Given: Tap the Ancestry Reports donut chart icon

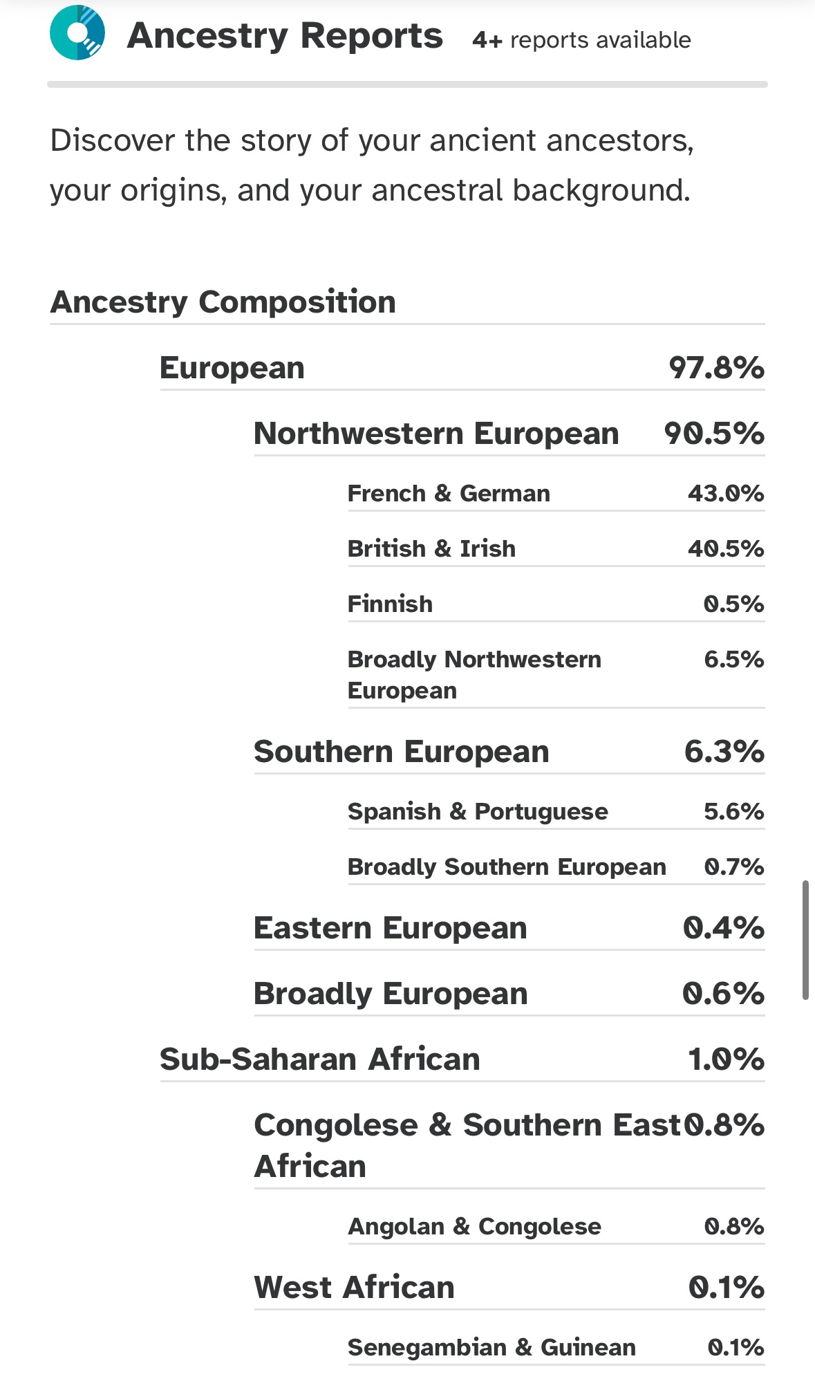Looking at the screenshot, I should click(x=77, y=33).
